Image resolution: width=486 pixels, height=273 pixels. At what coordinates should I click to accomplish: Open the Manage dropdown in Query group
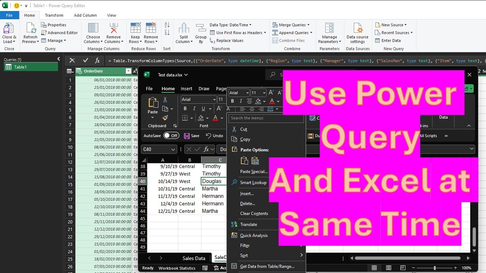coord(54,41)
